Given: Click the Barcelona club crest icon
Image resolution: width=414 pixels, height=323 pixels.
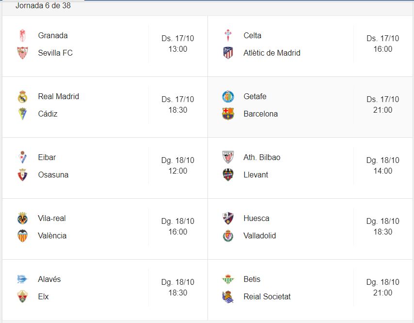Looking at the screenshot, I should (x=228, y=114).
